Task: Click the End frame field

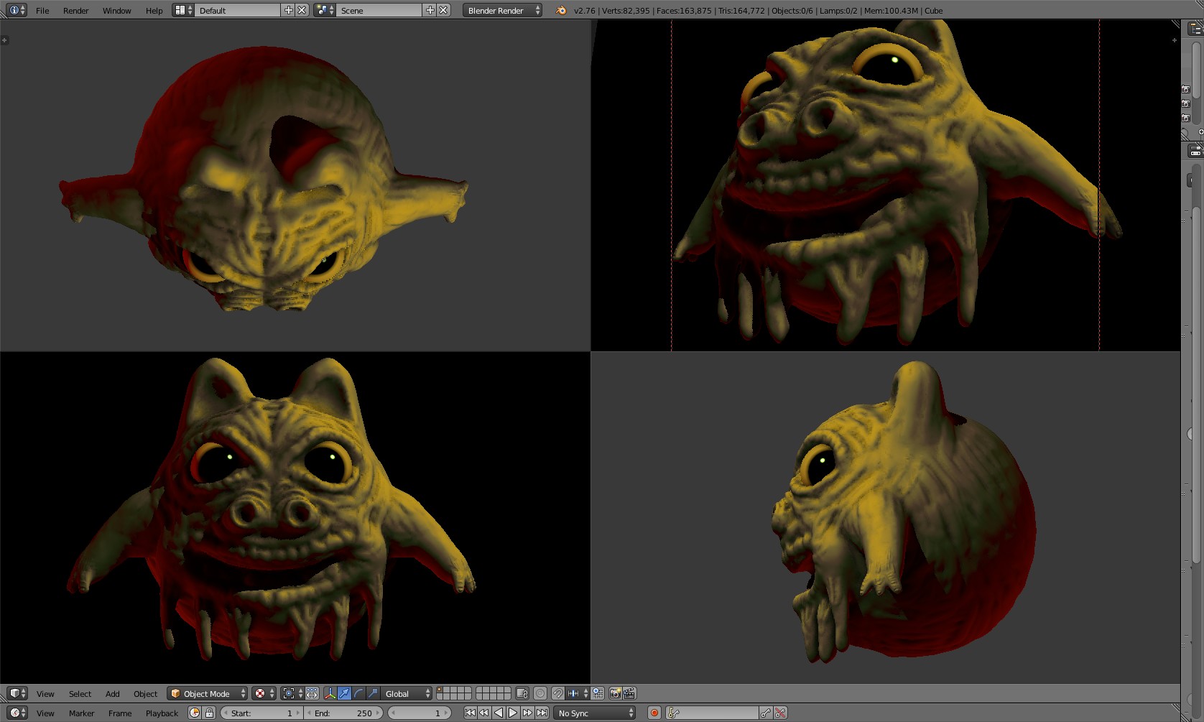Action: pos(344,713)
